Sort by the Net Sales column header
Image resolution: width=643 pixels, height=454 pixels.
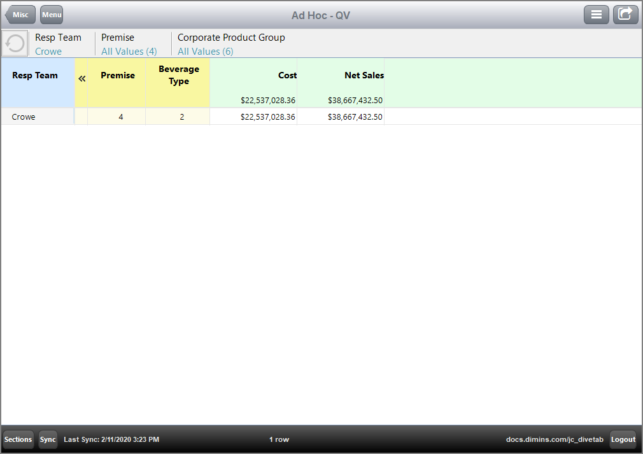(x=364, y=75)
